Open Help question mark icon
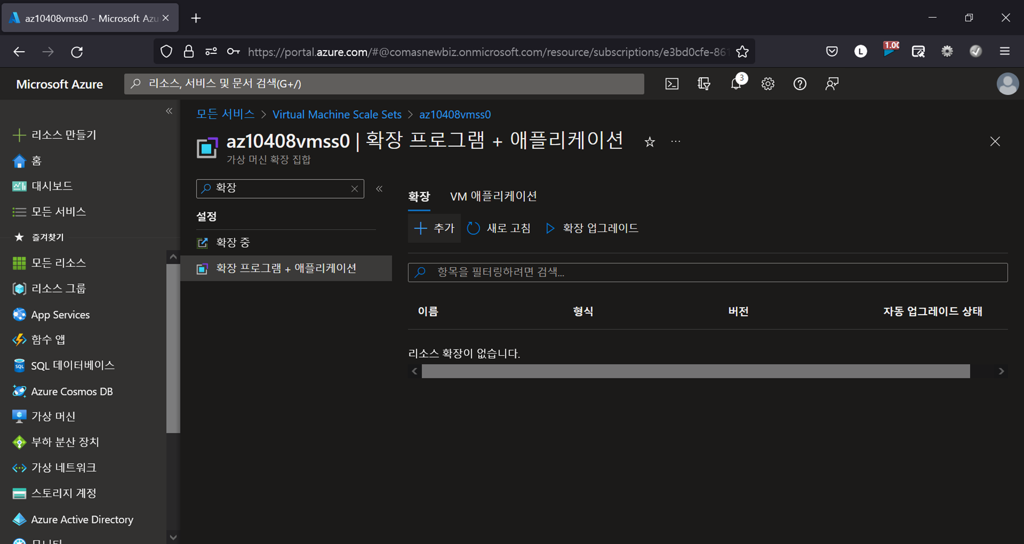The width and height of the screenshot is (1024, 544). (800, 84)
